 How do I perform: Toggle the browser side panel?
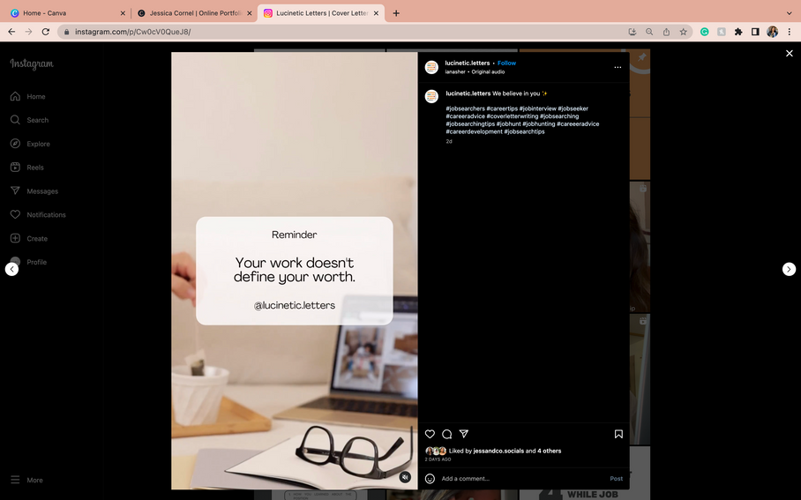click(x=755, y=32)
